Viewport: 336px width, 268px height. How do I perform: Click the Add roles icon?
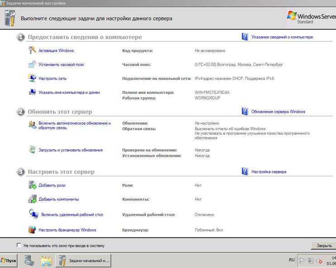pos(32,185)
